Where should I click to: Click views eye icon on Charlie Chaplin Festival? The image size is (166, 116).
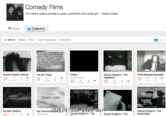point(14,78)
